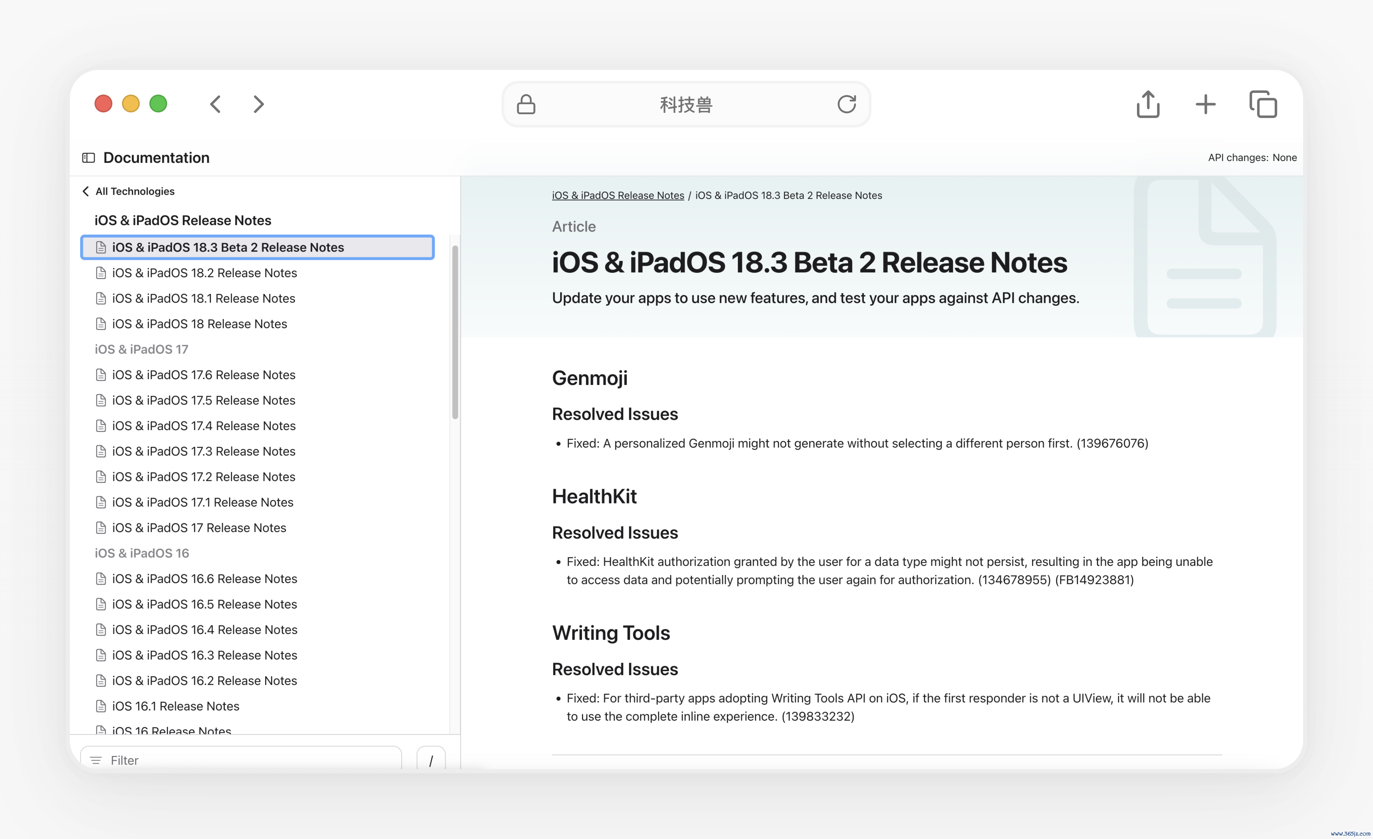Open iOS & iPadOS 18.1 Release Notes

(203, 298)
